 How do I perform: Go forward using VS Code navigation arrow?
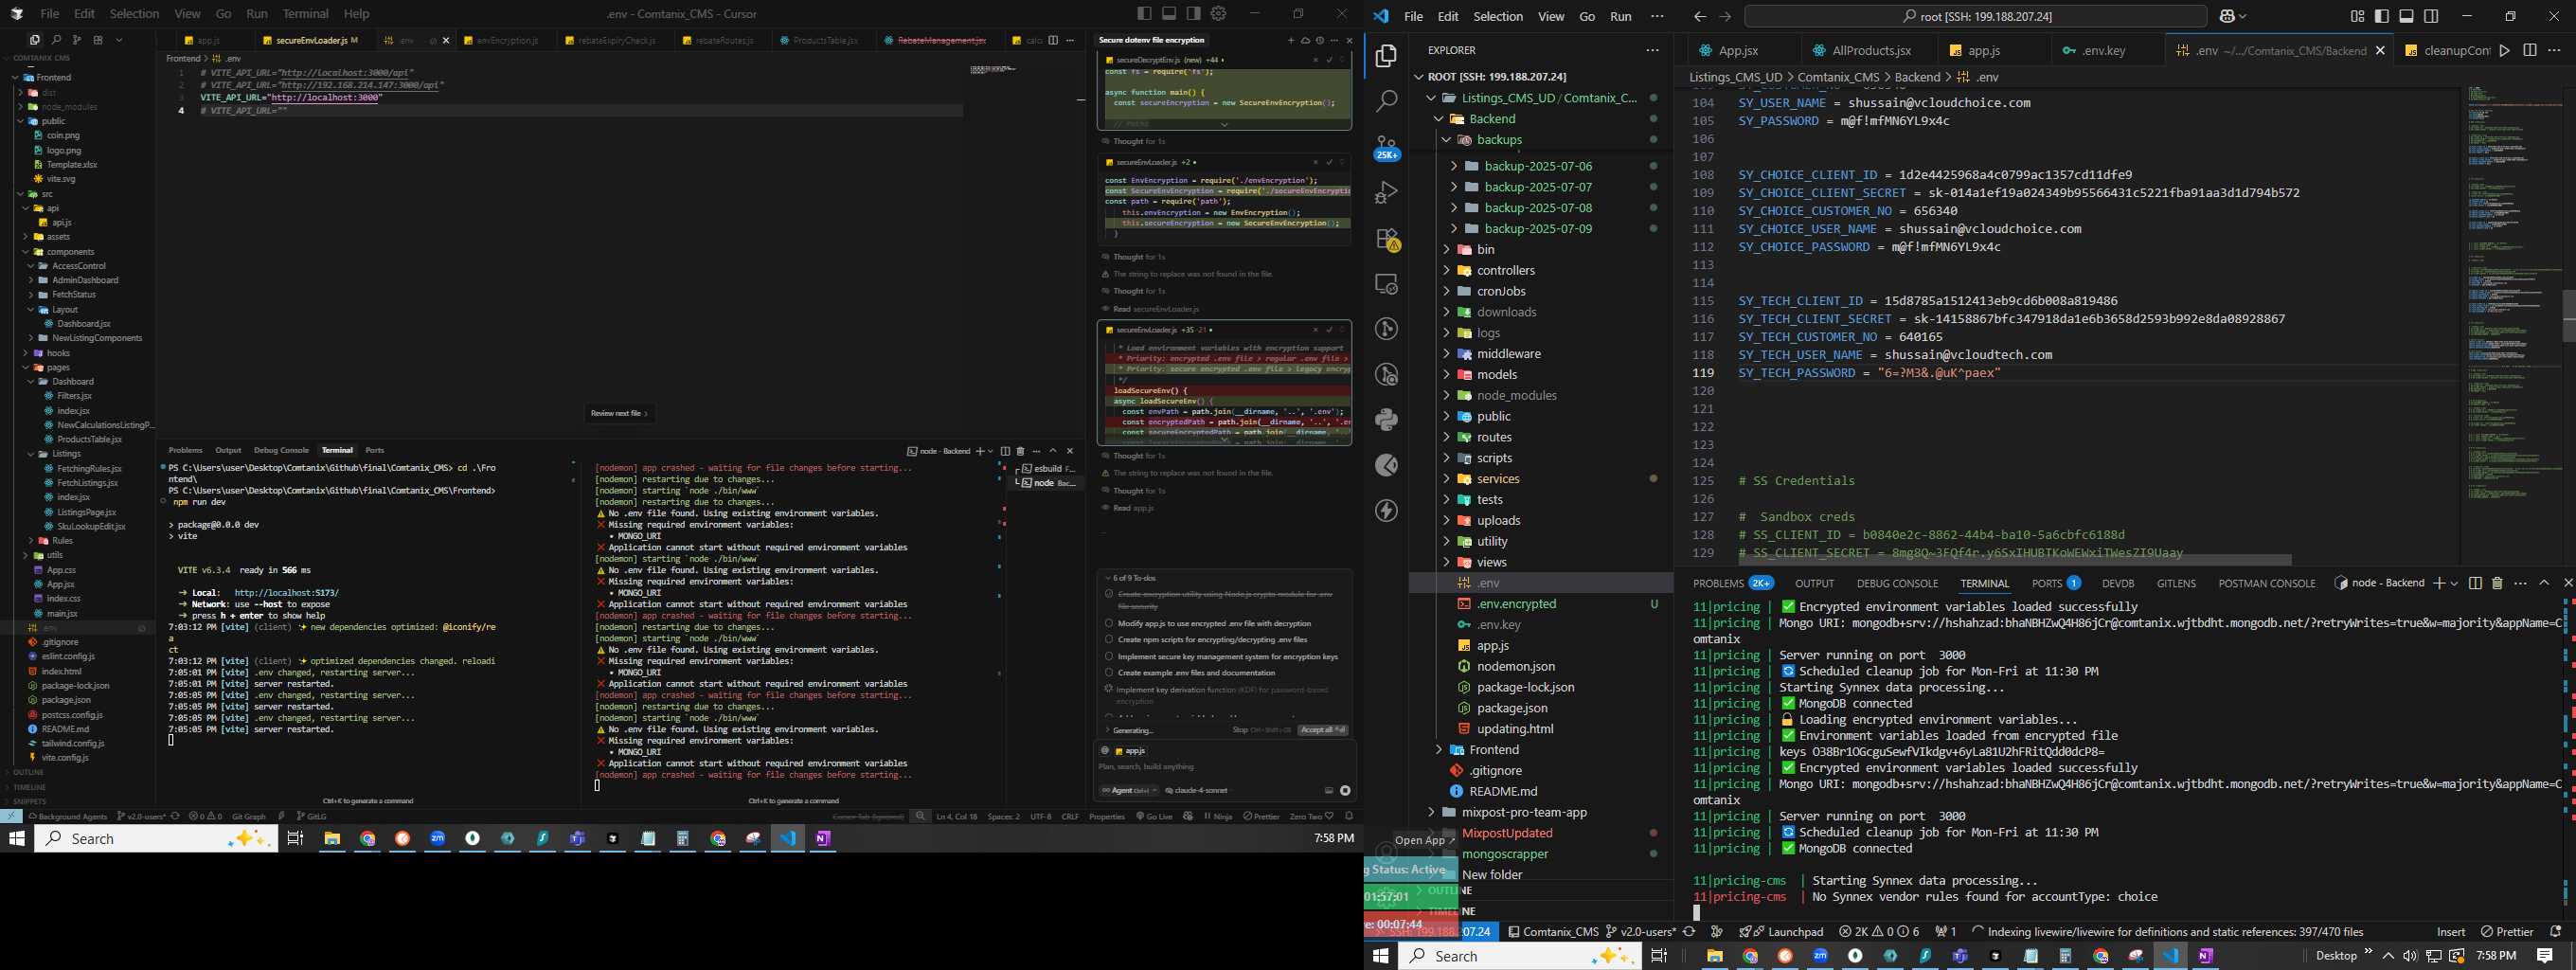[1724, 16]
